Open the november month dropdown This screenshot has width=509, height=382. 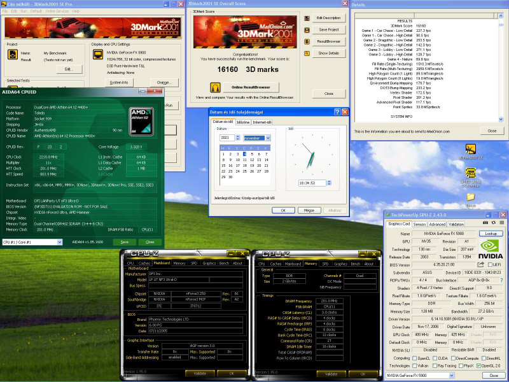click(x=267, y=138)
